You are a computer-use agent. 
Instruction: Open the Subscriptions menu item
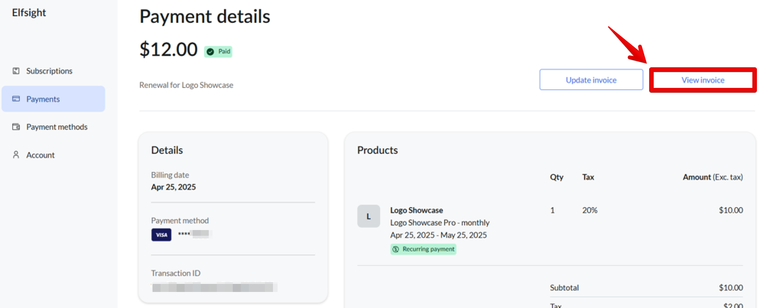pos(49,71)
